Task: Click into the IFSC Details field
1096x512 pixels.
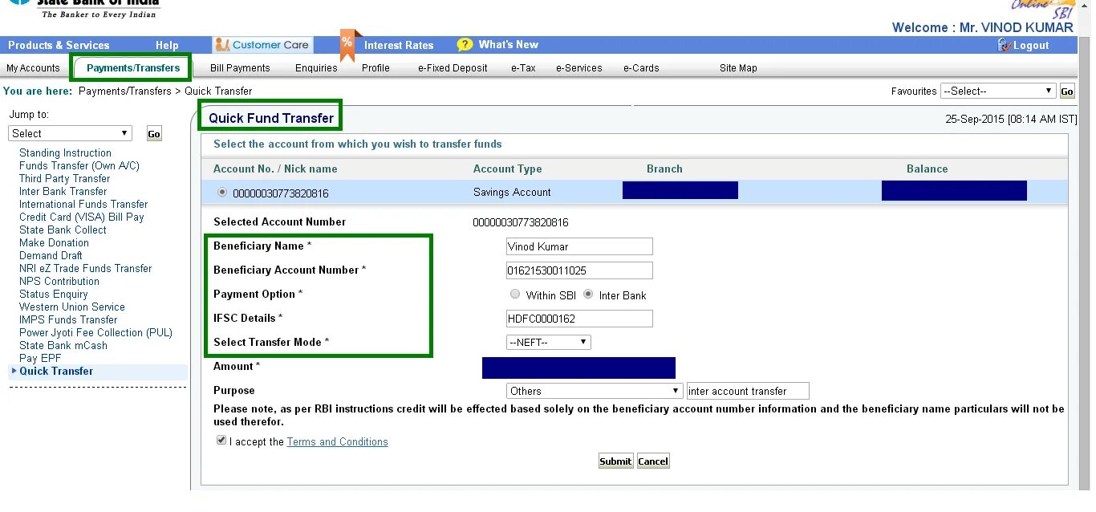Action: coord(579,319)
